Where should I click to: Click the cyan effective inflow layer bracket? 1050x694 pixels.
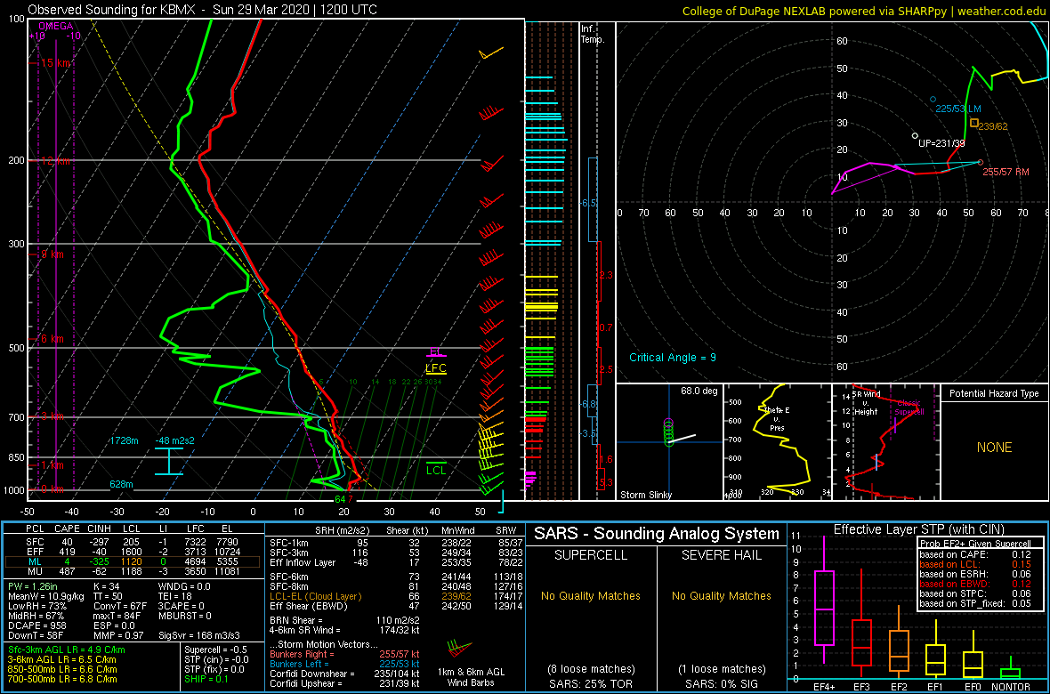coord(169,461)
